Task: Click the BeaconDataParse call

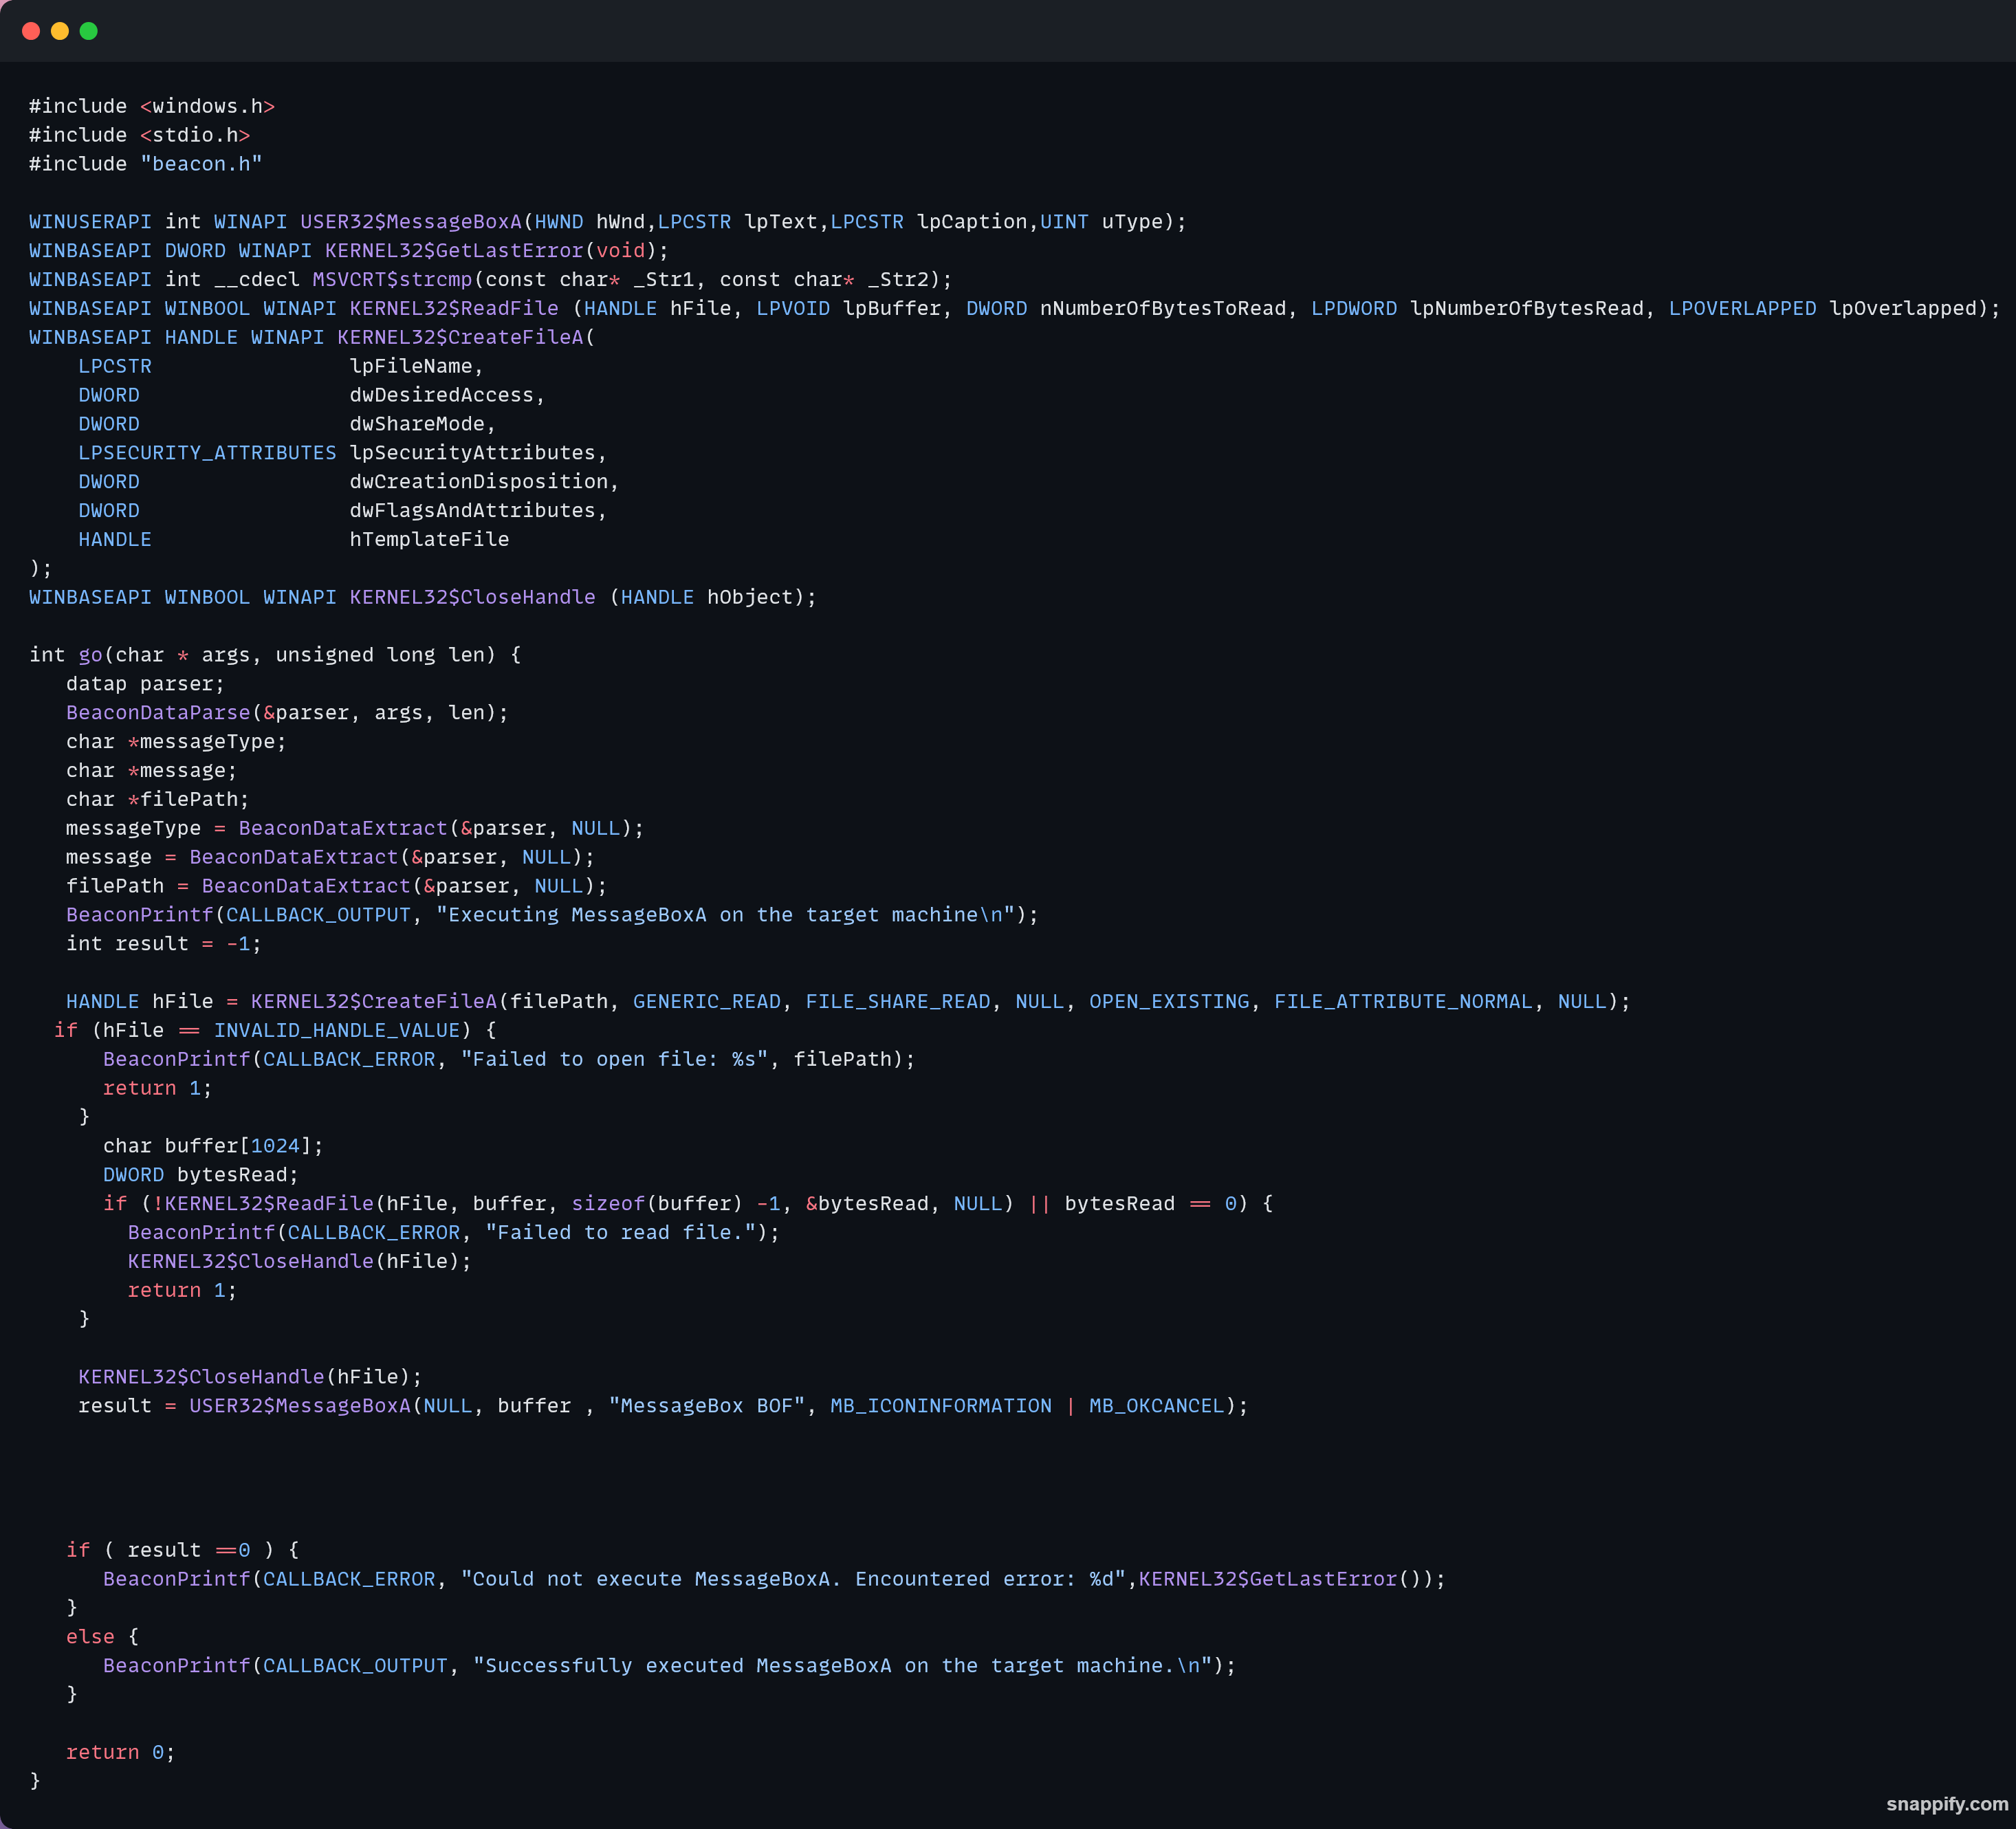Action: tap(158, 713)
